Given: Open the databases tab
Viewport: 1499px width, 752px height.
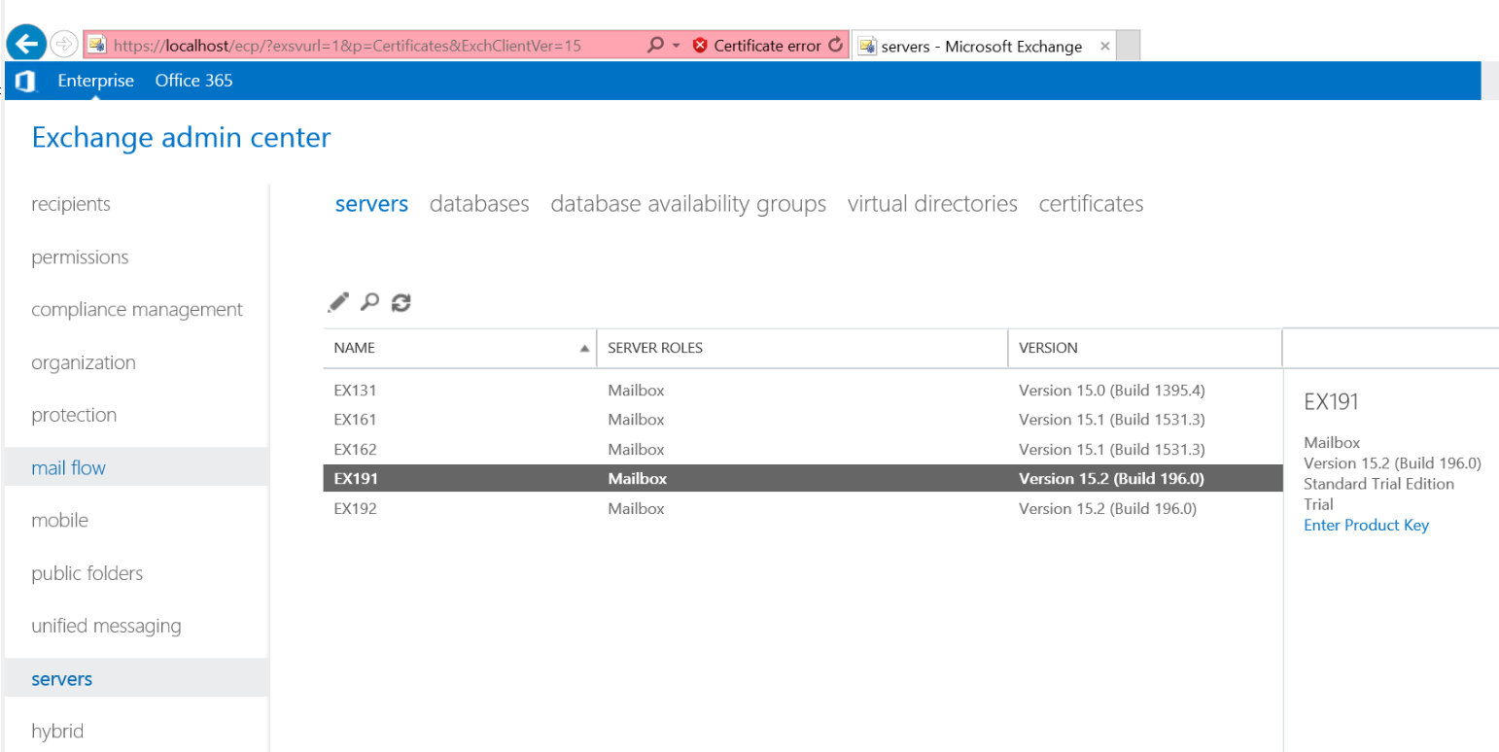Looking at the screenshot, I should pos(479,204).
